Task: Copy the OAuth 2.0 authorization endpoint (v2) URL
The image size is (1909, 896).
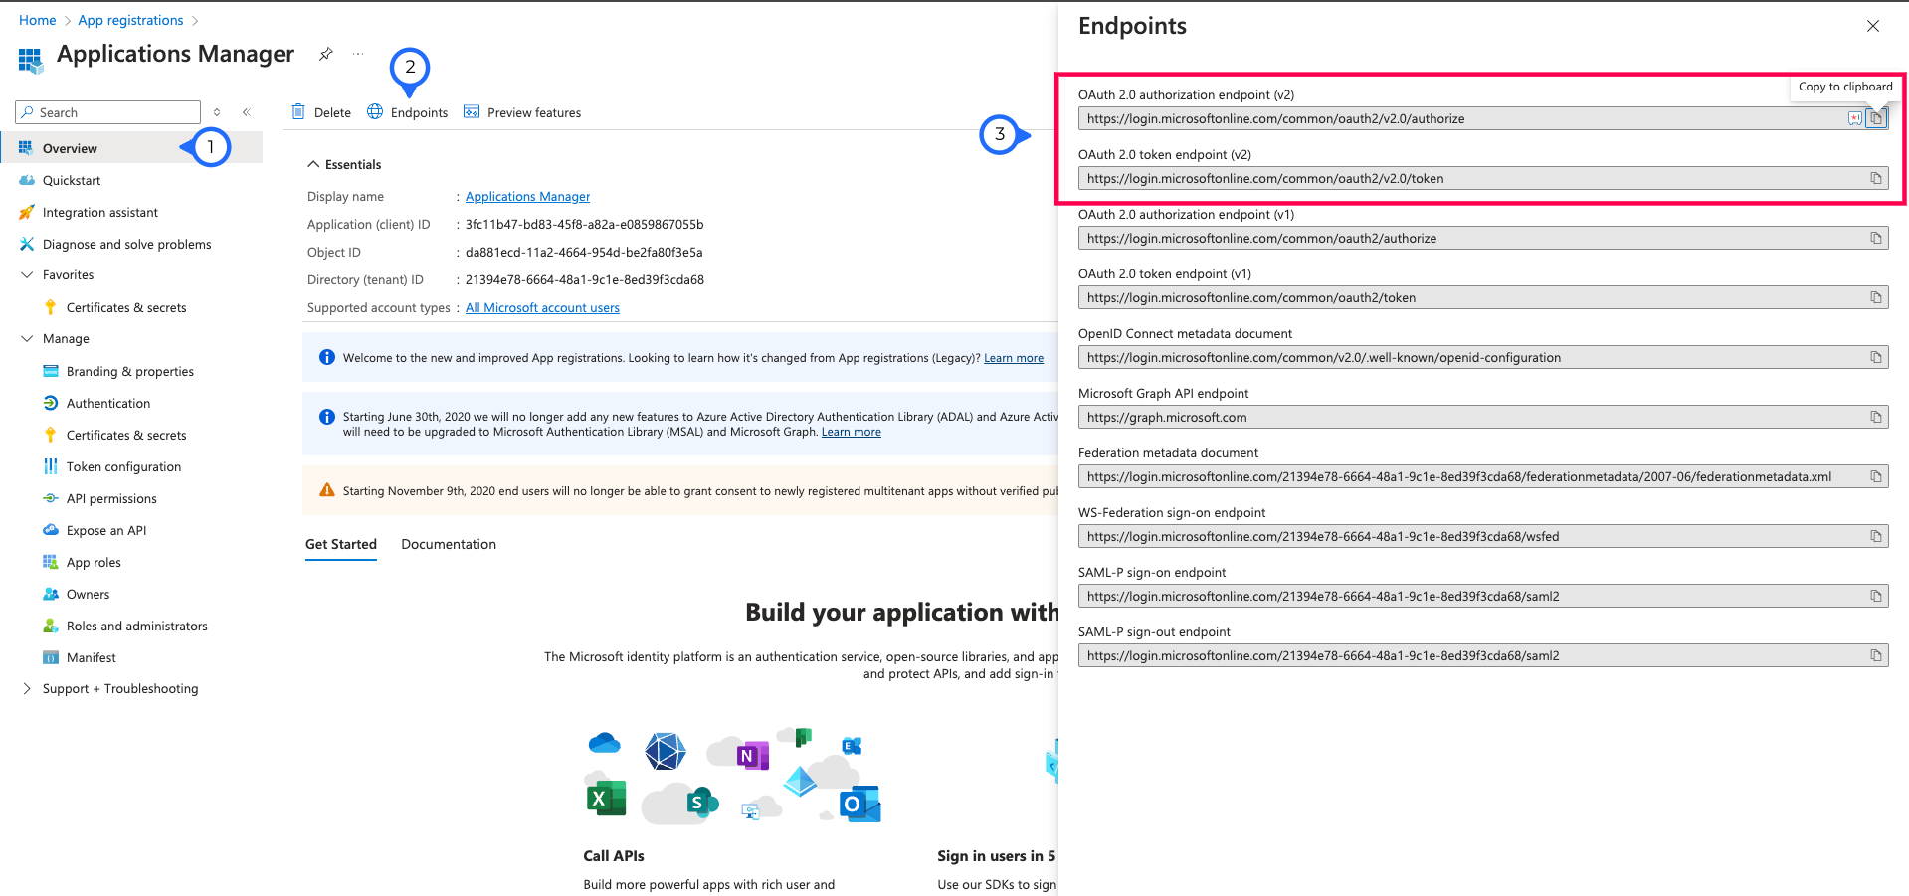Action: point(1875,118)
